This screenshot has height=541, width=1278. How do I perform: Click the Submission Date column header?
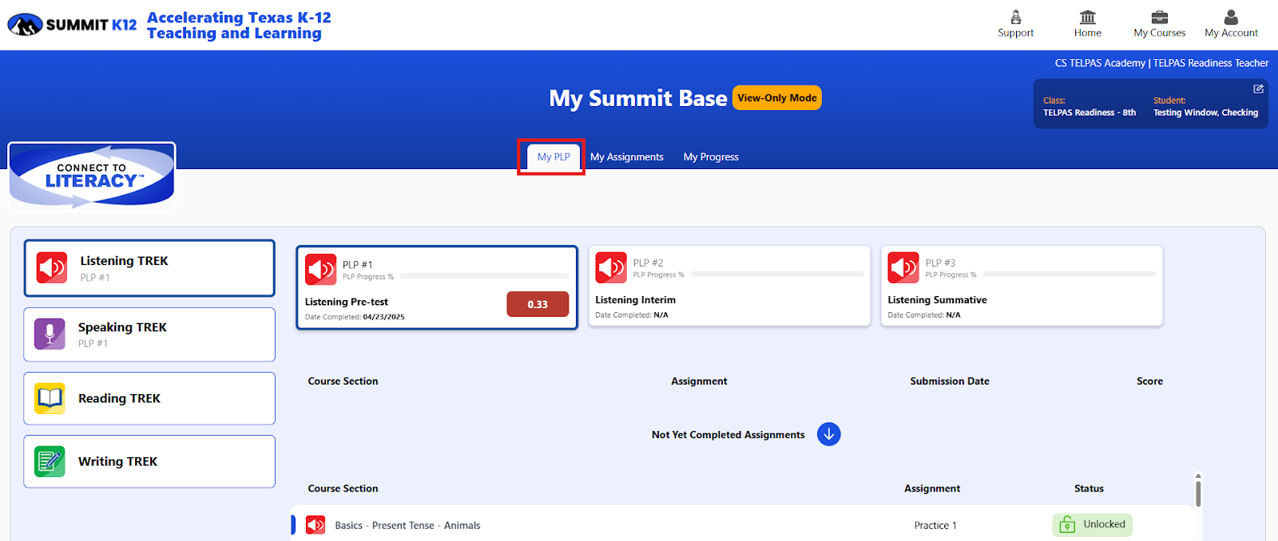point(950,381)
